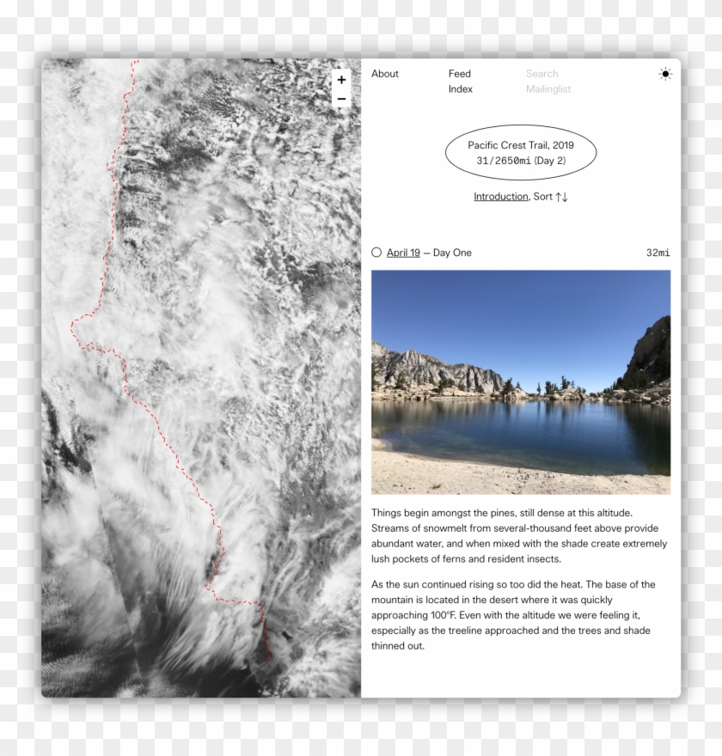
Task: Go to the Feed view
Action: pyautogui.click(x=460, y=74)
